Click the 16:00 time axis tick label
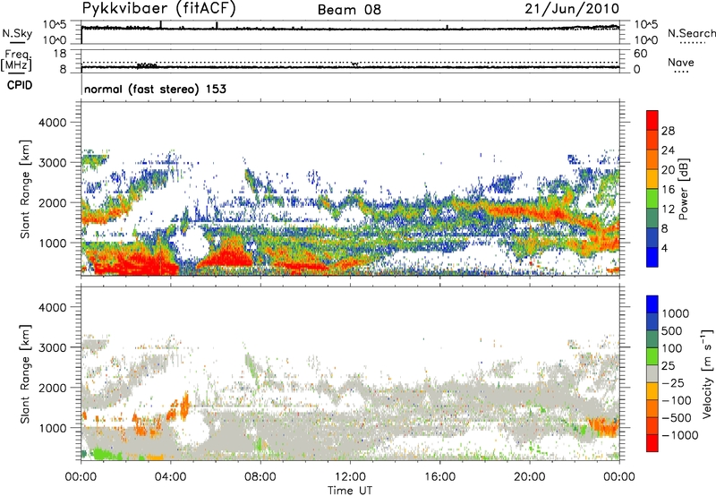Image resolution: width=716 pixels, height=496 pixels. tap(439, 477)
